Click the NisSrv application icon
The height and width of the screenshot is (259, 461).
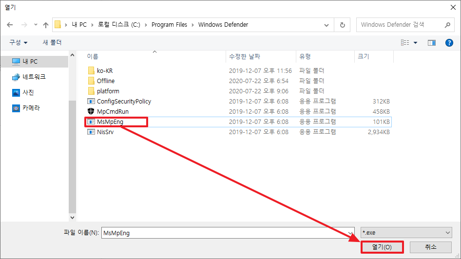point(91,132)
